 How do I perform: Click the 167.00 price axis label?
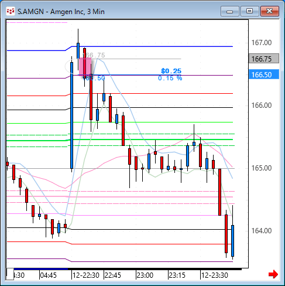pyautogui.click(x=262, y=43)
